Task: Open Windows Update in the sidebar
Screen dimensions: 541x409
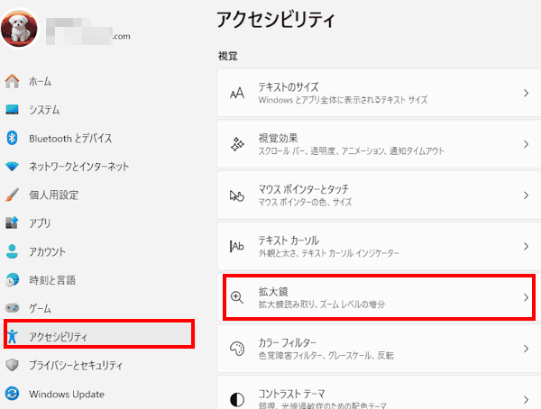Action: point(67,395)
